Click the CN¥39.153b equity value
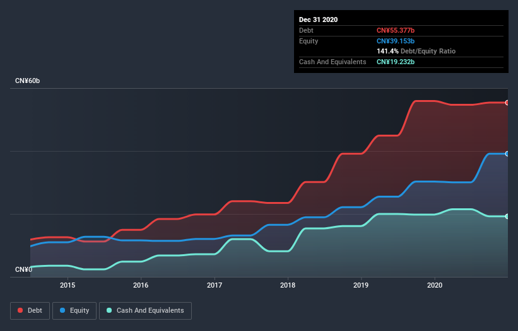The image size is (518, 331). pos(396,41)
